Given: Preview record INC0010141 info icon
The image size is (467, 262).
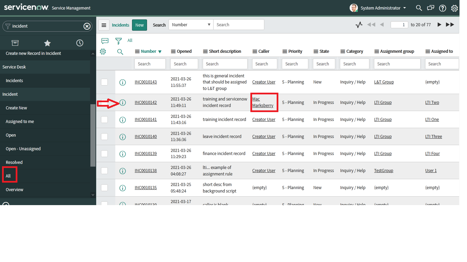Looking at the screenshot, I should pyautogui.click(x=122, y=120).
